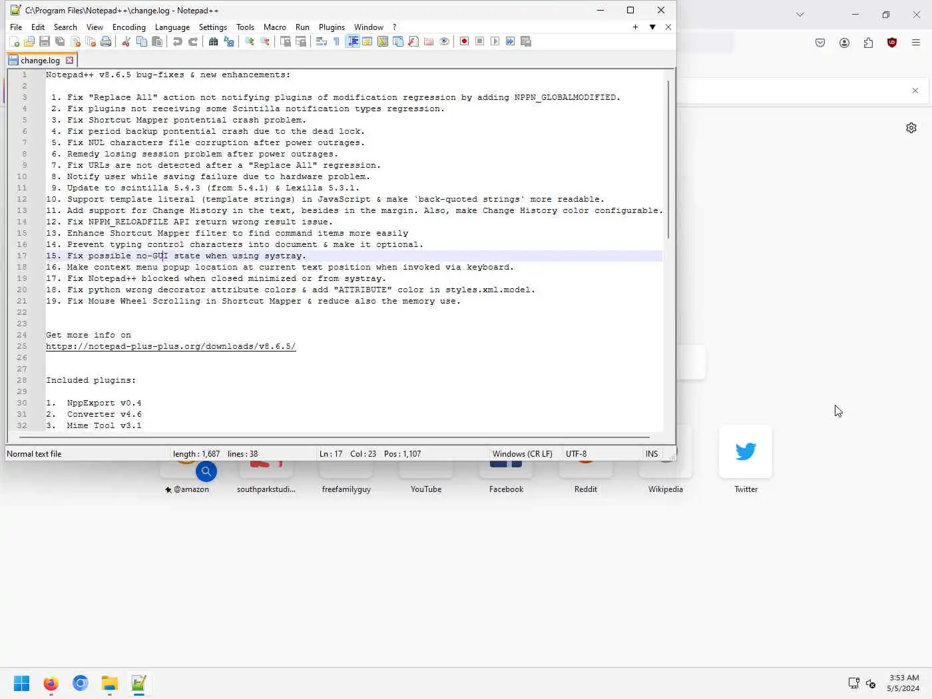The image size is (932, 699).
Task: Open the Firefox account icon
Action: coord(844,43)
